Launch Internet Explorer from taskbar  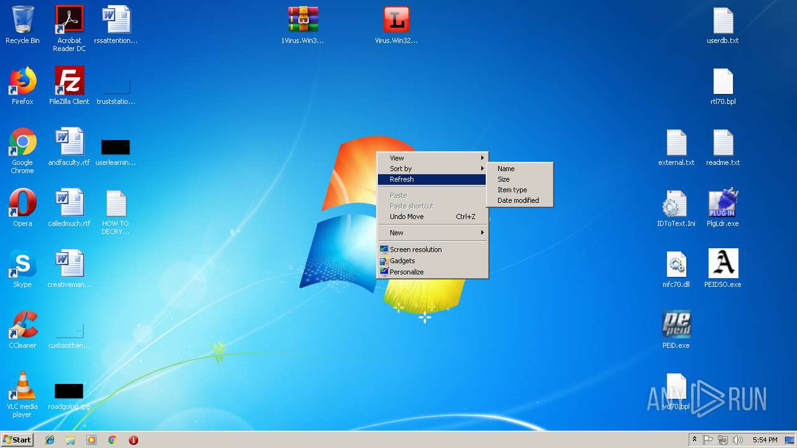(50, 440)
